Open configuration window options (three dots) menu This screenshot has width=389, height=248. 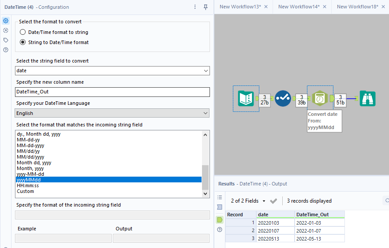pos(195,7)
